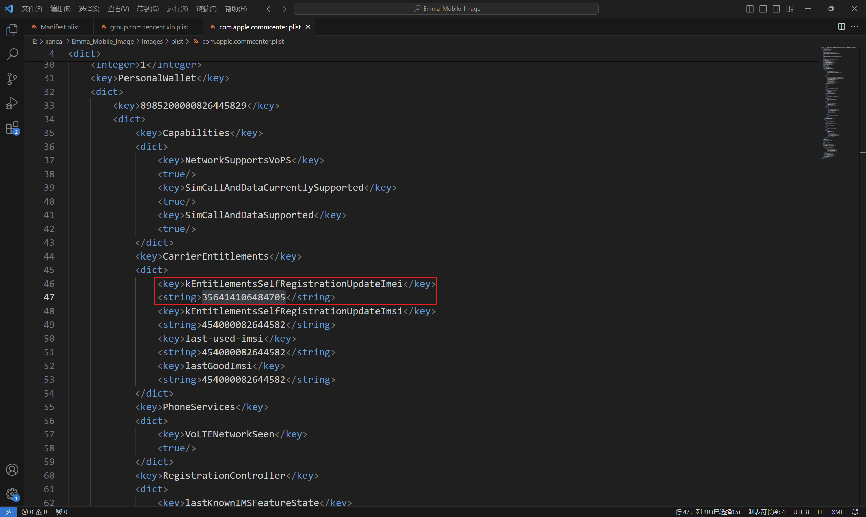
Task: Toggle the primary sidebar layout icon
Action: [750, 9]
